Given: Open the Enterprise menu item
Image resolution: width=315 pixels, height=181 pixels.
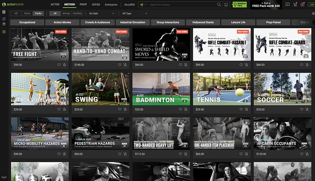Looking at the screenshot, I should coord(111,5).
